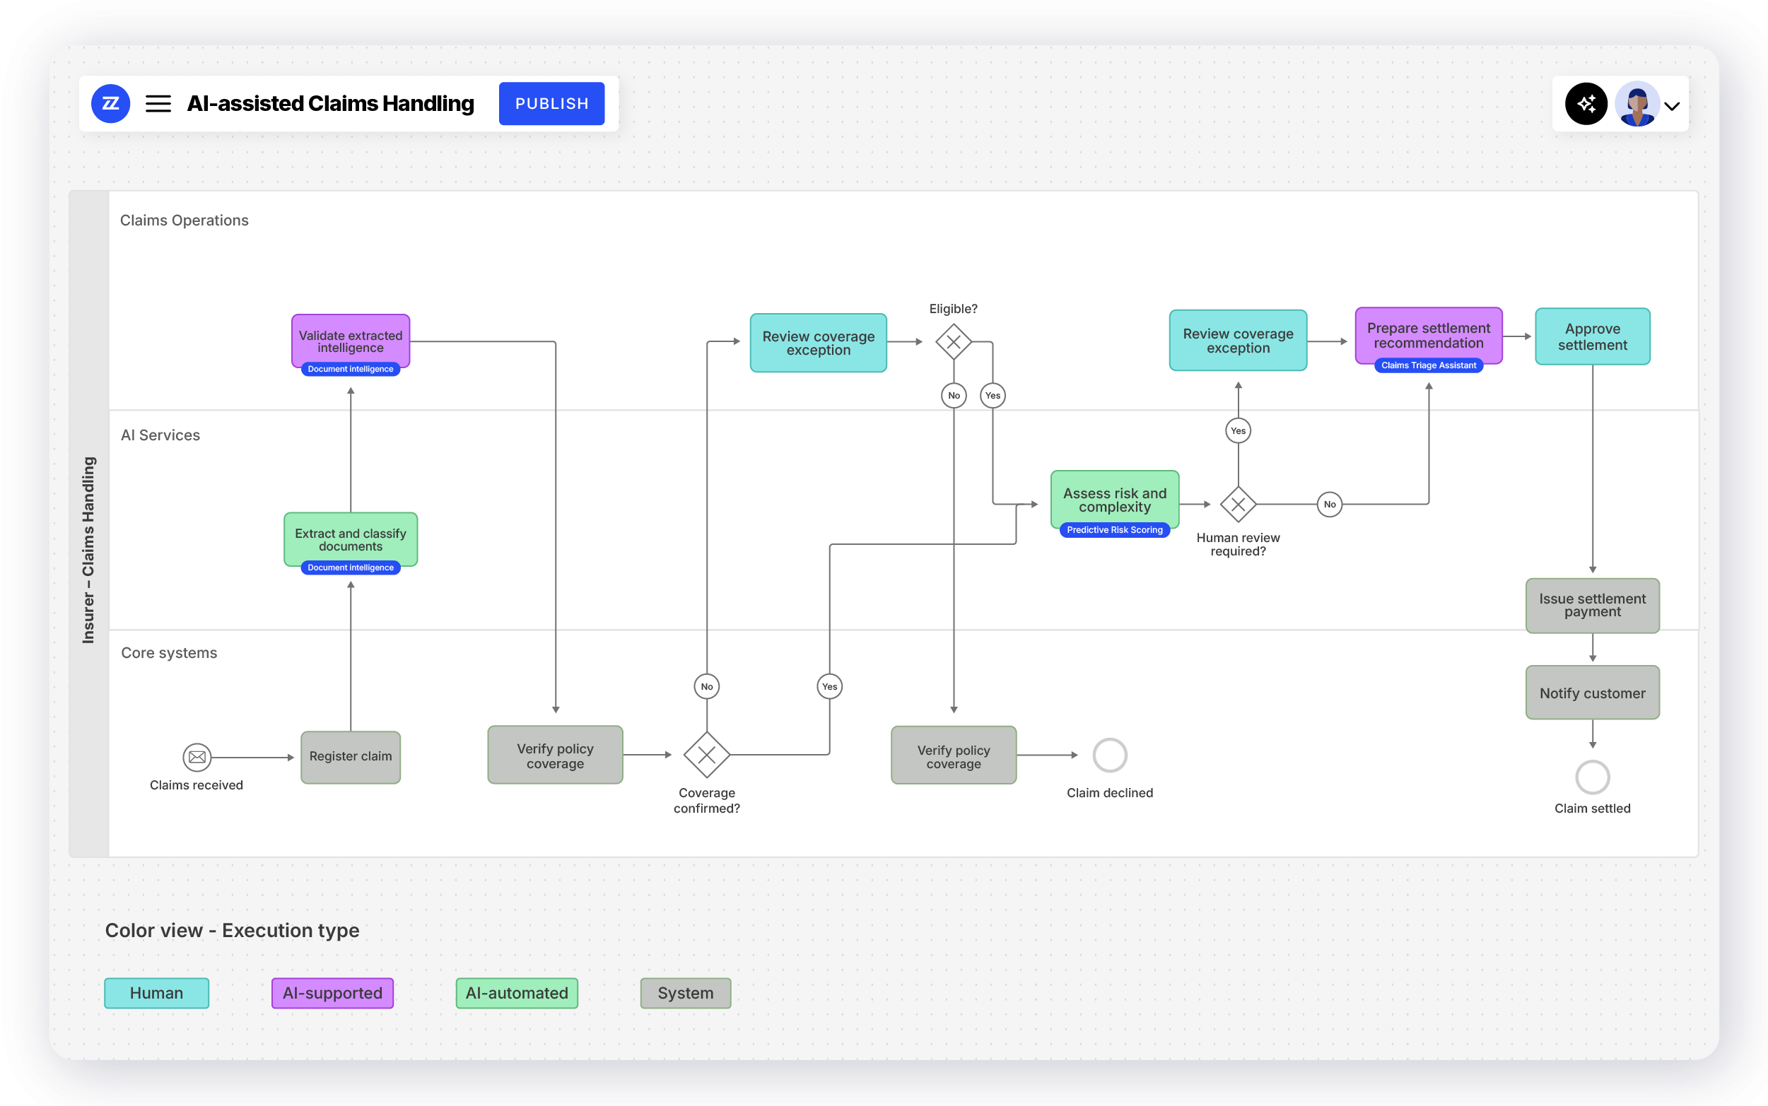Open the user avatar profile
Image resolution: width=1768 pixels, height=1106 pixels.
pos(1636,104)
